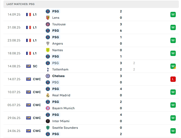The height and width of the screenshot is (138, 181).
Task: Select the Chelsea team name
Action: tap(58, 76)
